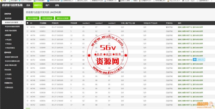The height and width of the screenshot is (109, 215).
Task: Check the box for row ID 46755
Action: pyautogui.click(x=27, y=52)
